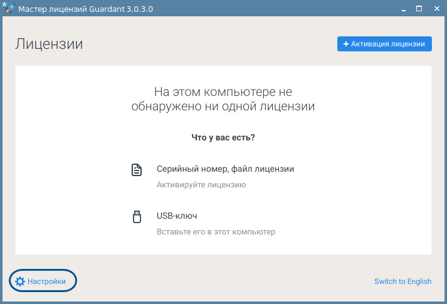Click the "Что у вас есть?" subtitle

[223, 137]
